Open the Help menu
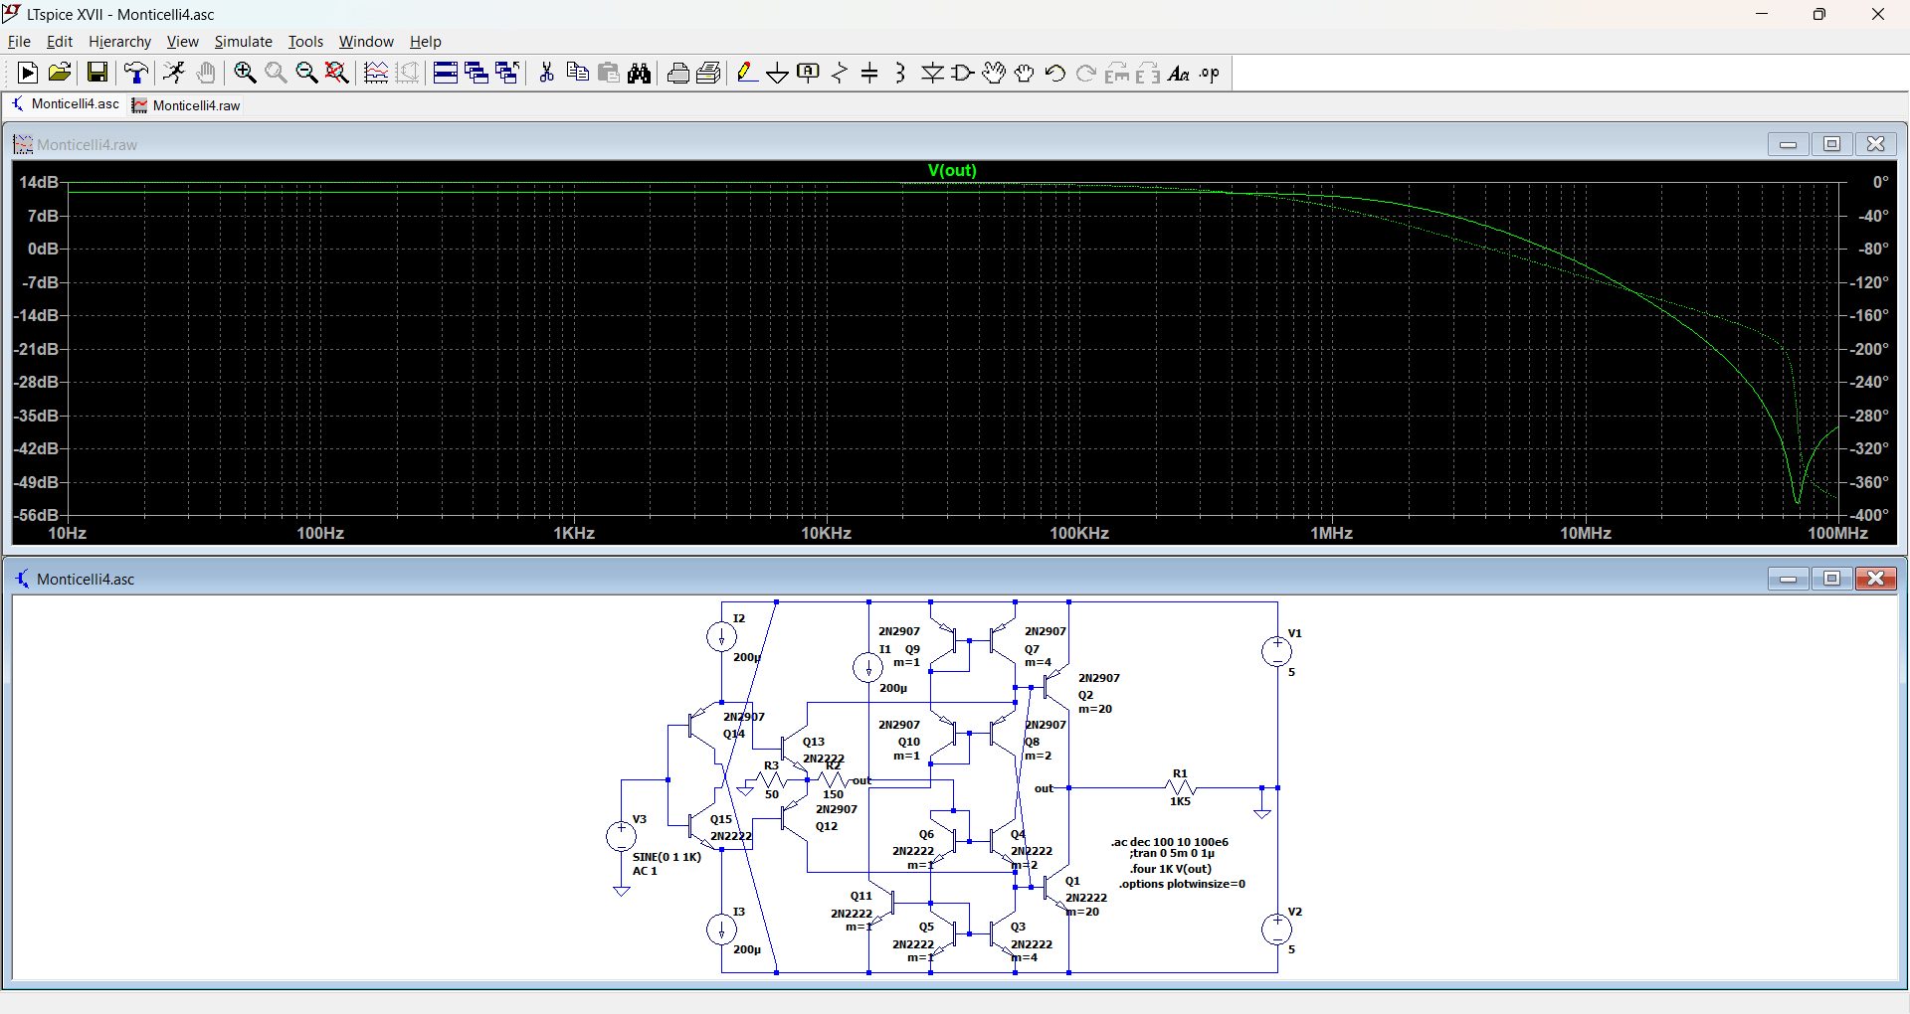 click(425, 42)
